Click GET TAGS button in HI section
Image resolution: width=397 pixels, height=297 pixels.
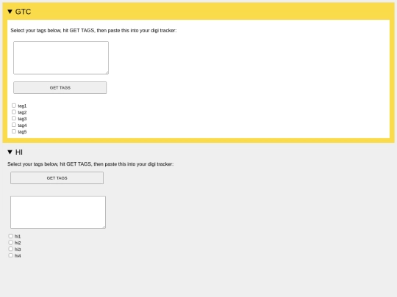click(x=57, y=178)
